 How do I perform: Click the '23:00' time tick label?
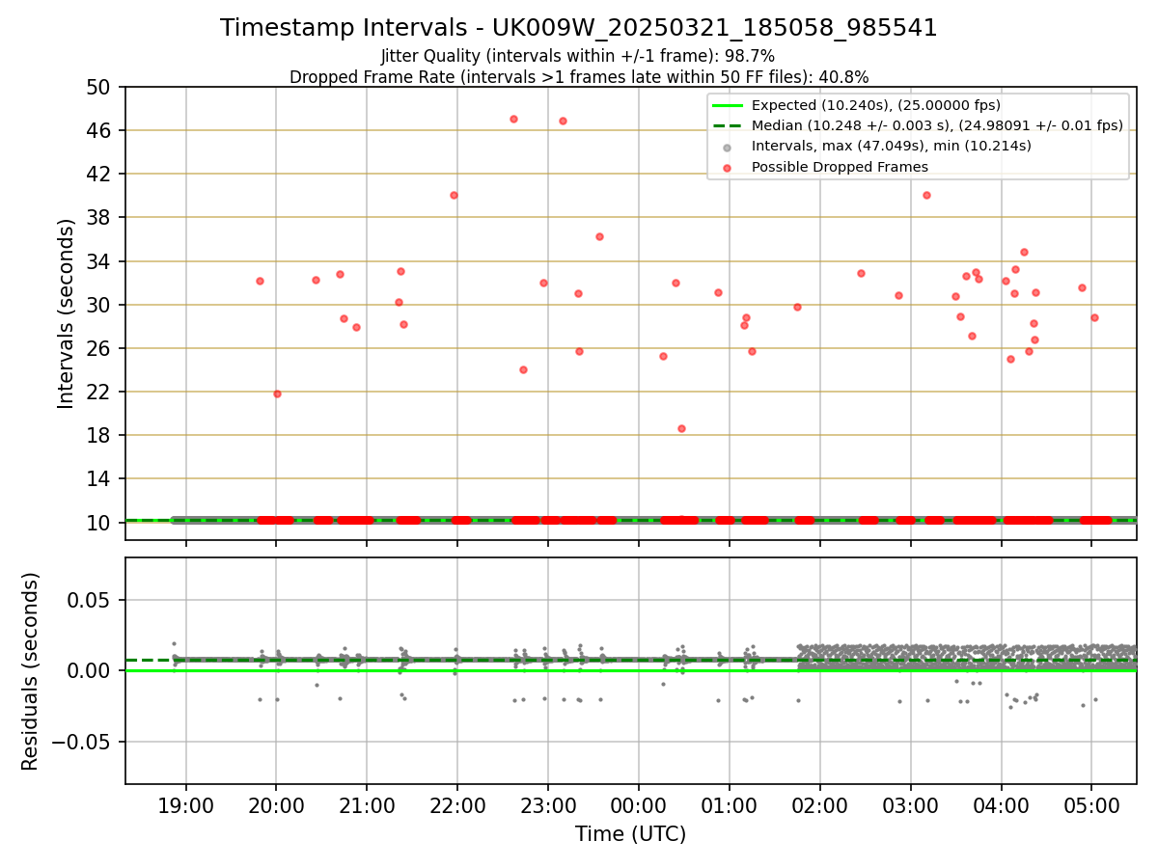click(x=548, y=806)
